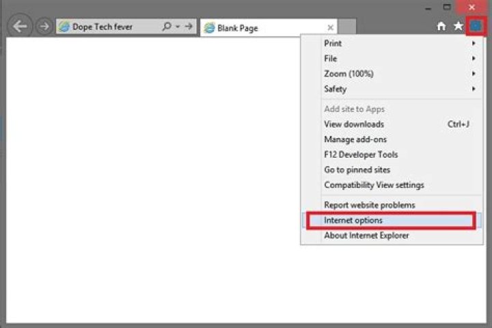Click the Back navigation arrow

19,27
